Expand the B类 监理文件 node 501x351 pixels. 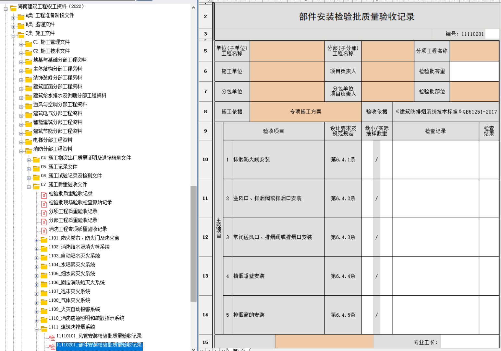(13, 27)
